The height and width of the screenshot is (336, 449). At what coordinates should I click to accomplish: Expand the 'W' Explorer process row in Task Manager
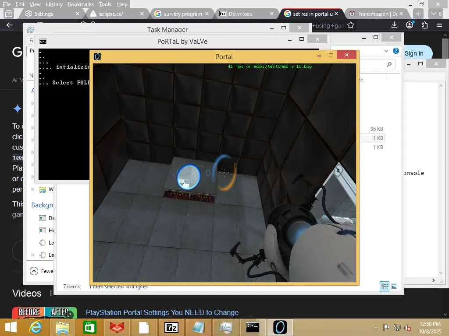[32, 189]
